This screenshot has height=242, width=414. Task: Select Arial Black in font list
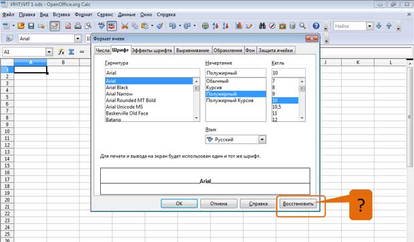coord(149,87)
